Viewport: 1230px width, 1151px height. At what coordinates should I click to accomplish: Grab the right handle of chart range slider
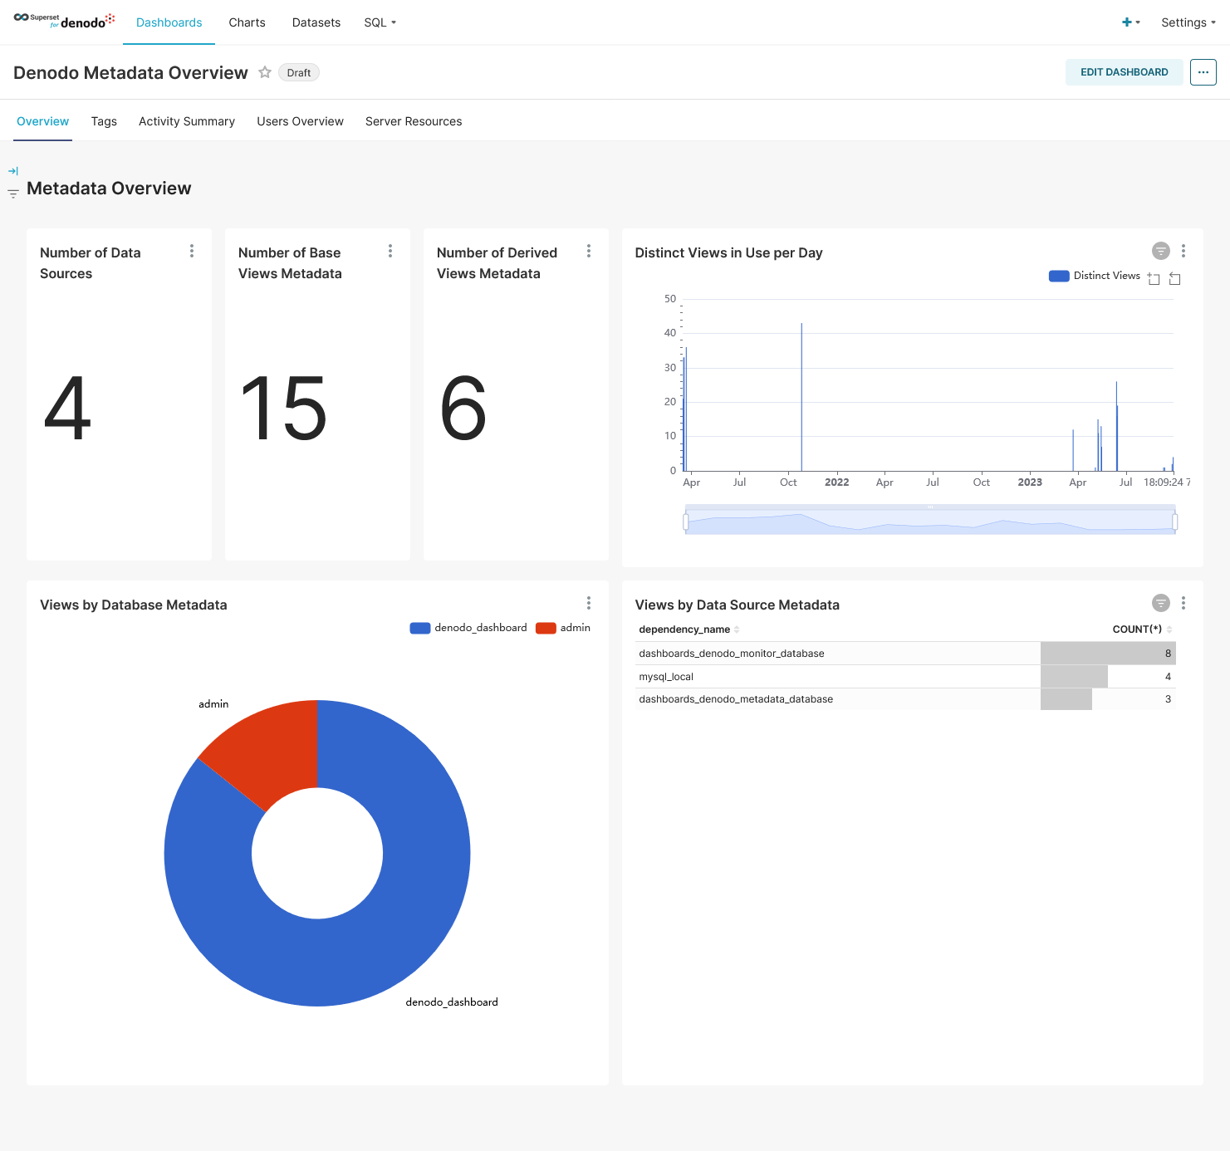(1175, 522)
